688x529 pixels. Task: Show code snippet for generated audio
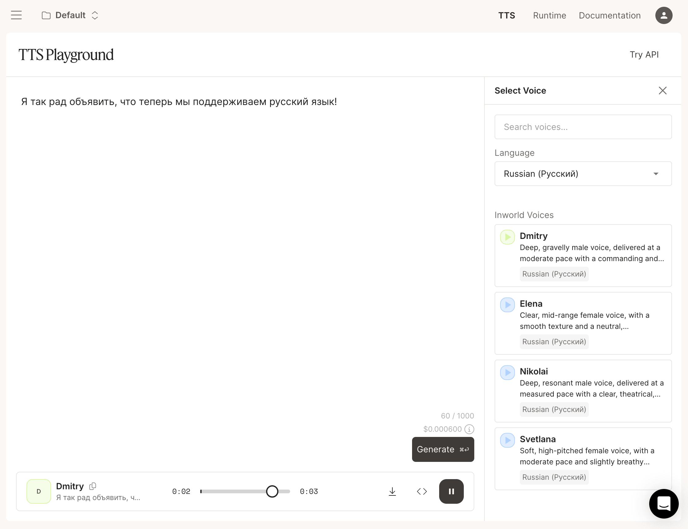coord(422,491)
